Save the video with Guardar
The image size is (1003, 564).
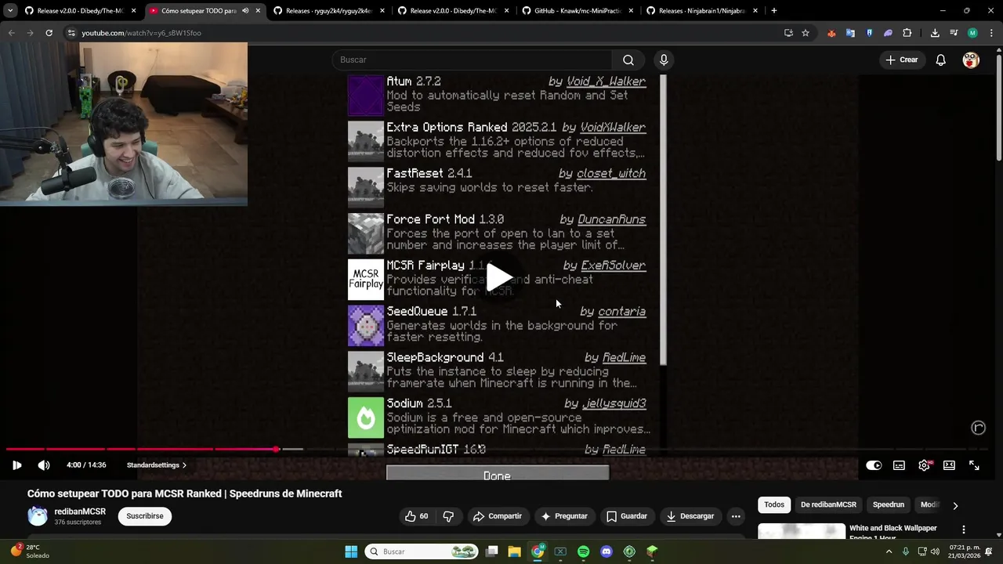(626, 516)
